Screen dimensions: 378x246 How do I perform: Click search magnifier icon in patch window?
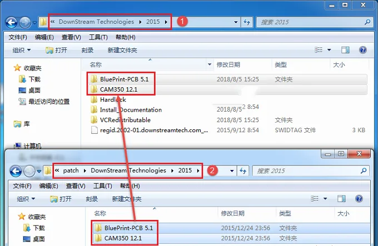click(x=364, y=171)
